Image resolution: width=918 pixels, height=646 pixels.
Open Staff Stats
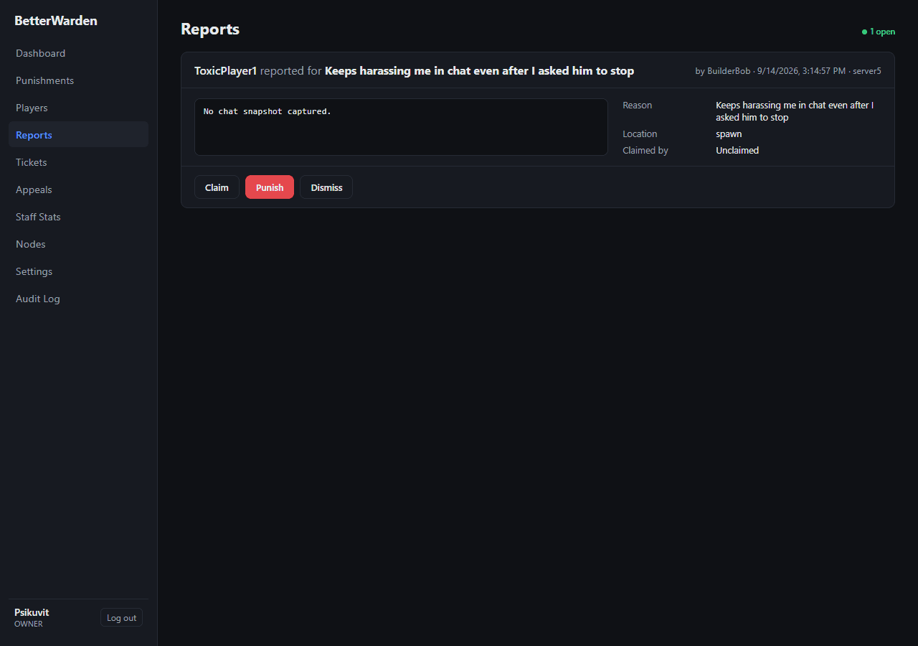[x=78, y=217]
